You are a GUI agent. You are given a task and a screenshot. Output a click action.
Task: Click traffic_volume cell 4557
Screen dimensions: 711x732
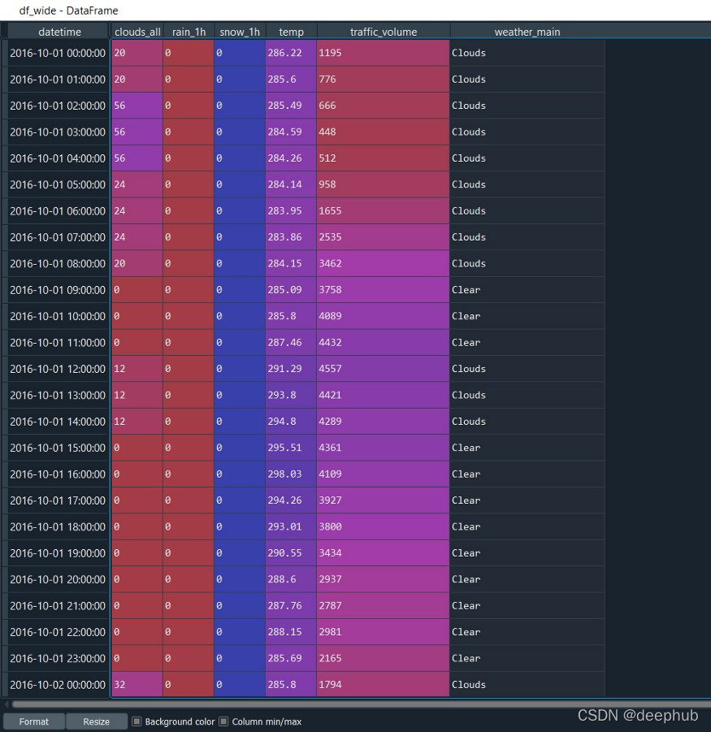pyautogui.click(x=383, y=369)
